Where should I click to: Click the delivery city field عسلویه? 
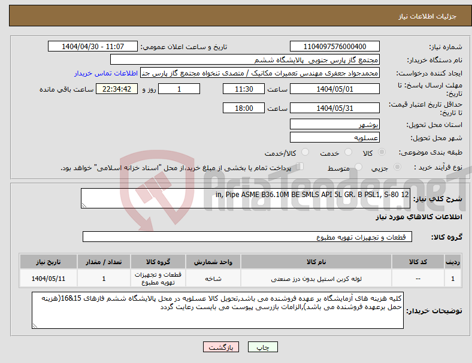click(x=334, y=138)
